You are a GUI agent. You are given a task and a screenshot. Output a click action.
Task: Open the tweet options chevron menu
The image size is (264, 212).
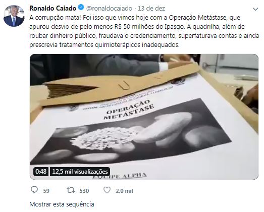255,9
